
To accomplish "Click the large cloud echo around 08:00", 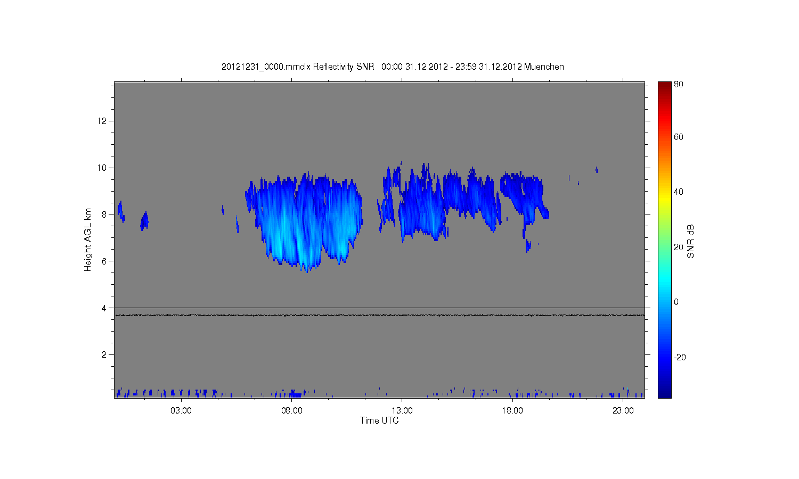I will tap(304, 221).
